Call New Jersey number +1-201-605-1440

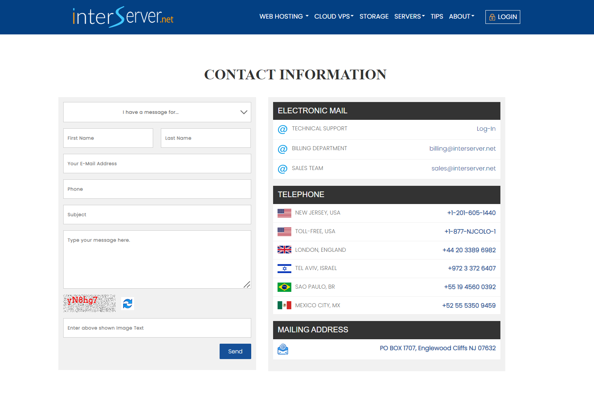pyautogui.click(x=471, y=213)
